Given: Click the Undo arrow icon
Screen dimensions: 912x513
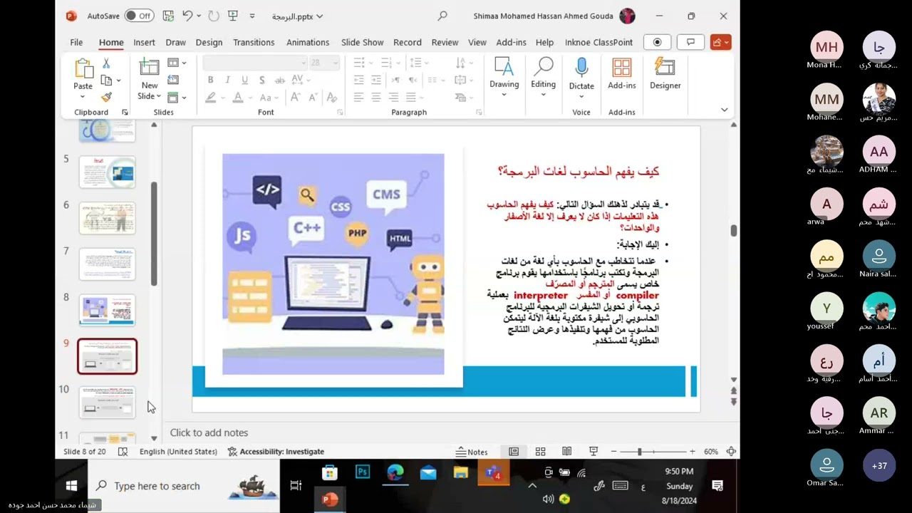Looking at the screenshot, I should pyautogui.click(x=187, y=16).
